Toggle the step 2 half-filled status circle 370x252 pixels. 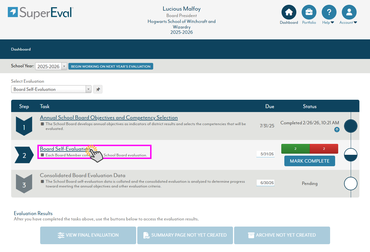(x=350, y=155)
